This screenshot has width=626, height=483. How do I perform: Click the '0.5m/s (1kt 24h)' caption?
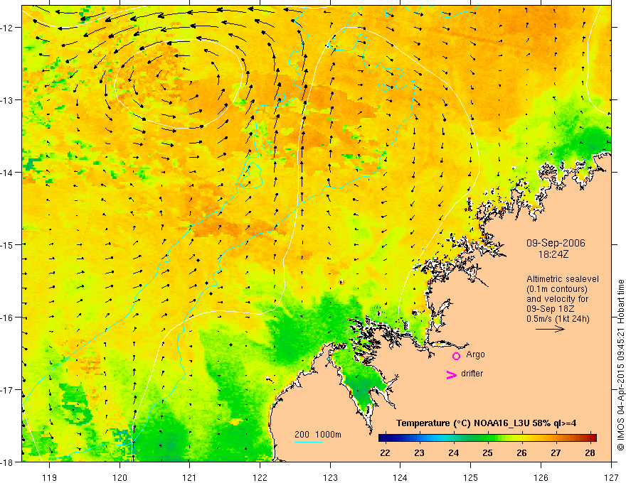tap(558, 319)
